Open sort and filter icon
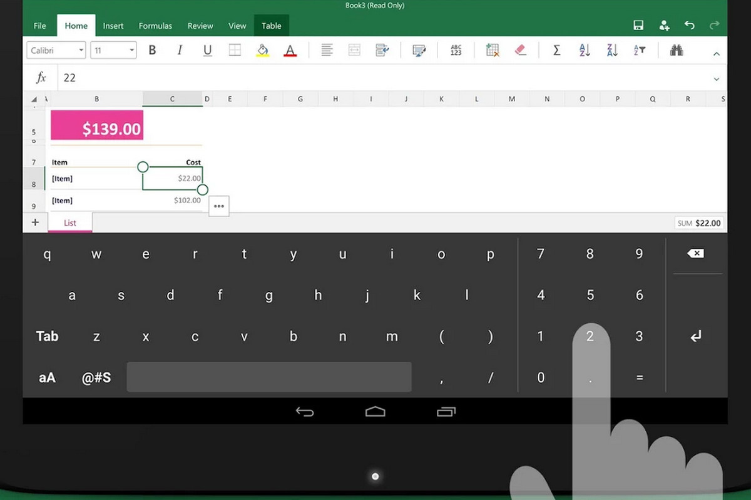Image resolution: width=751 pixels, height=500 pixels. [640, 51]
